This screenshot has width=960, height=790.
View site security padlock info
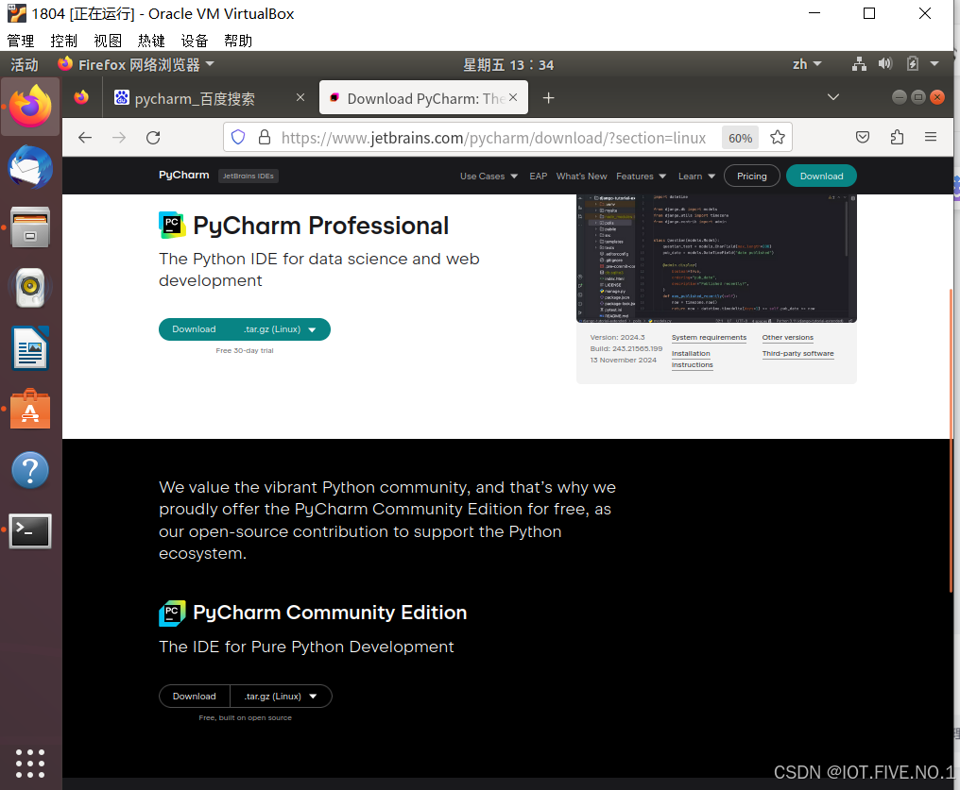265,138
